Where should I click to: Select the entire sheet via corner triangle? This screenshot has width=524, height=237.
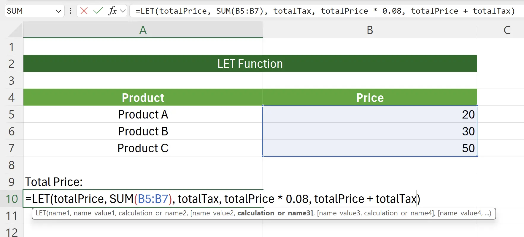pos(15,30)
